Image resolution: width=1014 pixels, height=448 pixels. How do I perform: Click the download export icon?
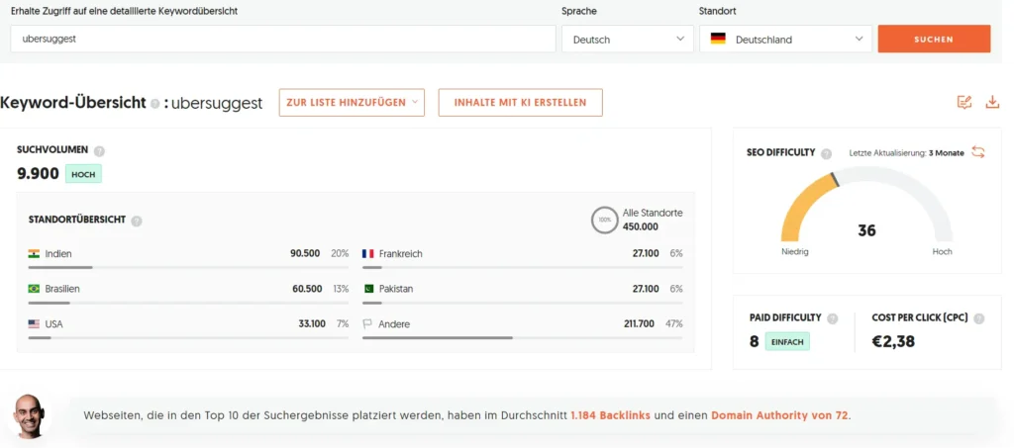point(992,102)
